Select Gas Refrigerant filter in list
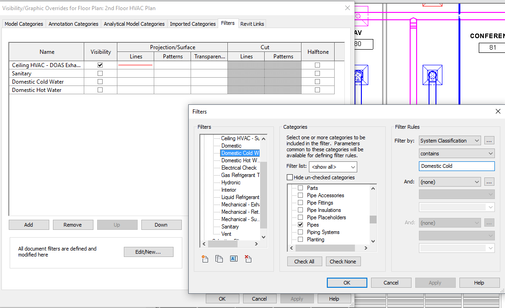The image size is (505, 308). 240,175
